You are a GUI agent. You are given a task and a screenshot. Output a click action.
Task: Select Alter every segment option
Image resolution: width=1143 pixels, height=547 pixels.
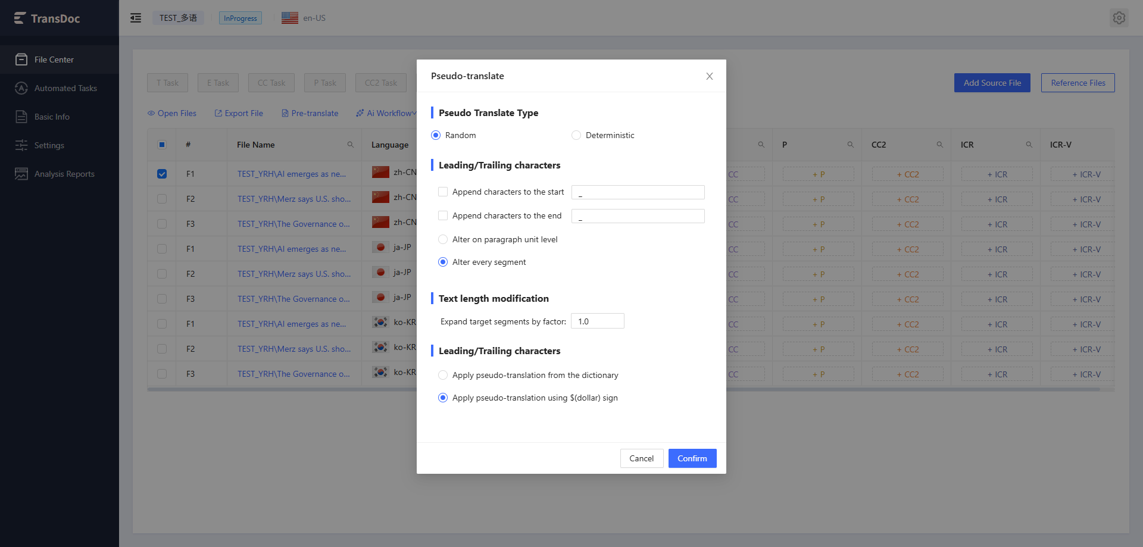click(443, 262)
